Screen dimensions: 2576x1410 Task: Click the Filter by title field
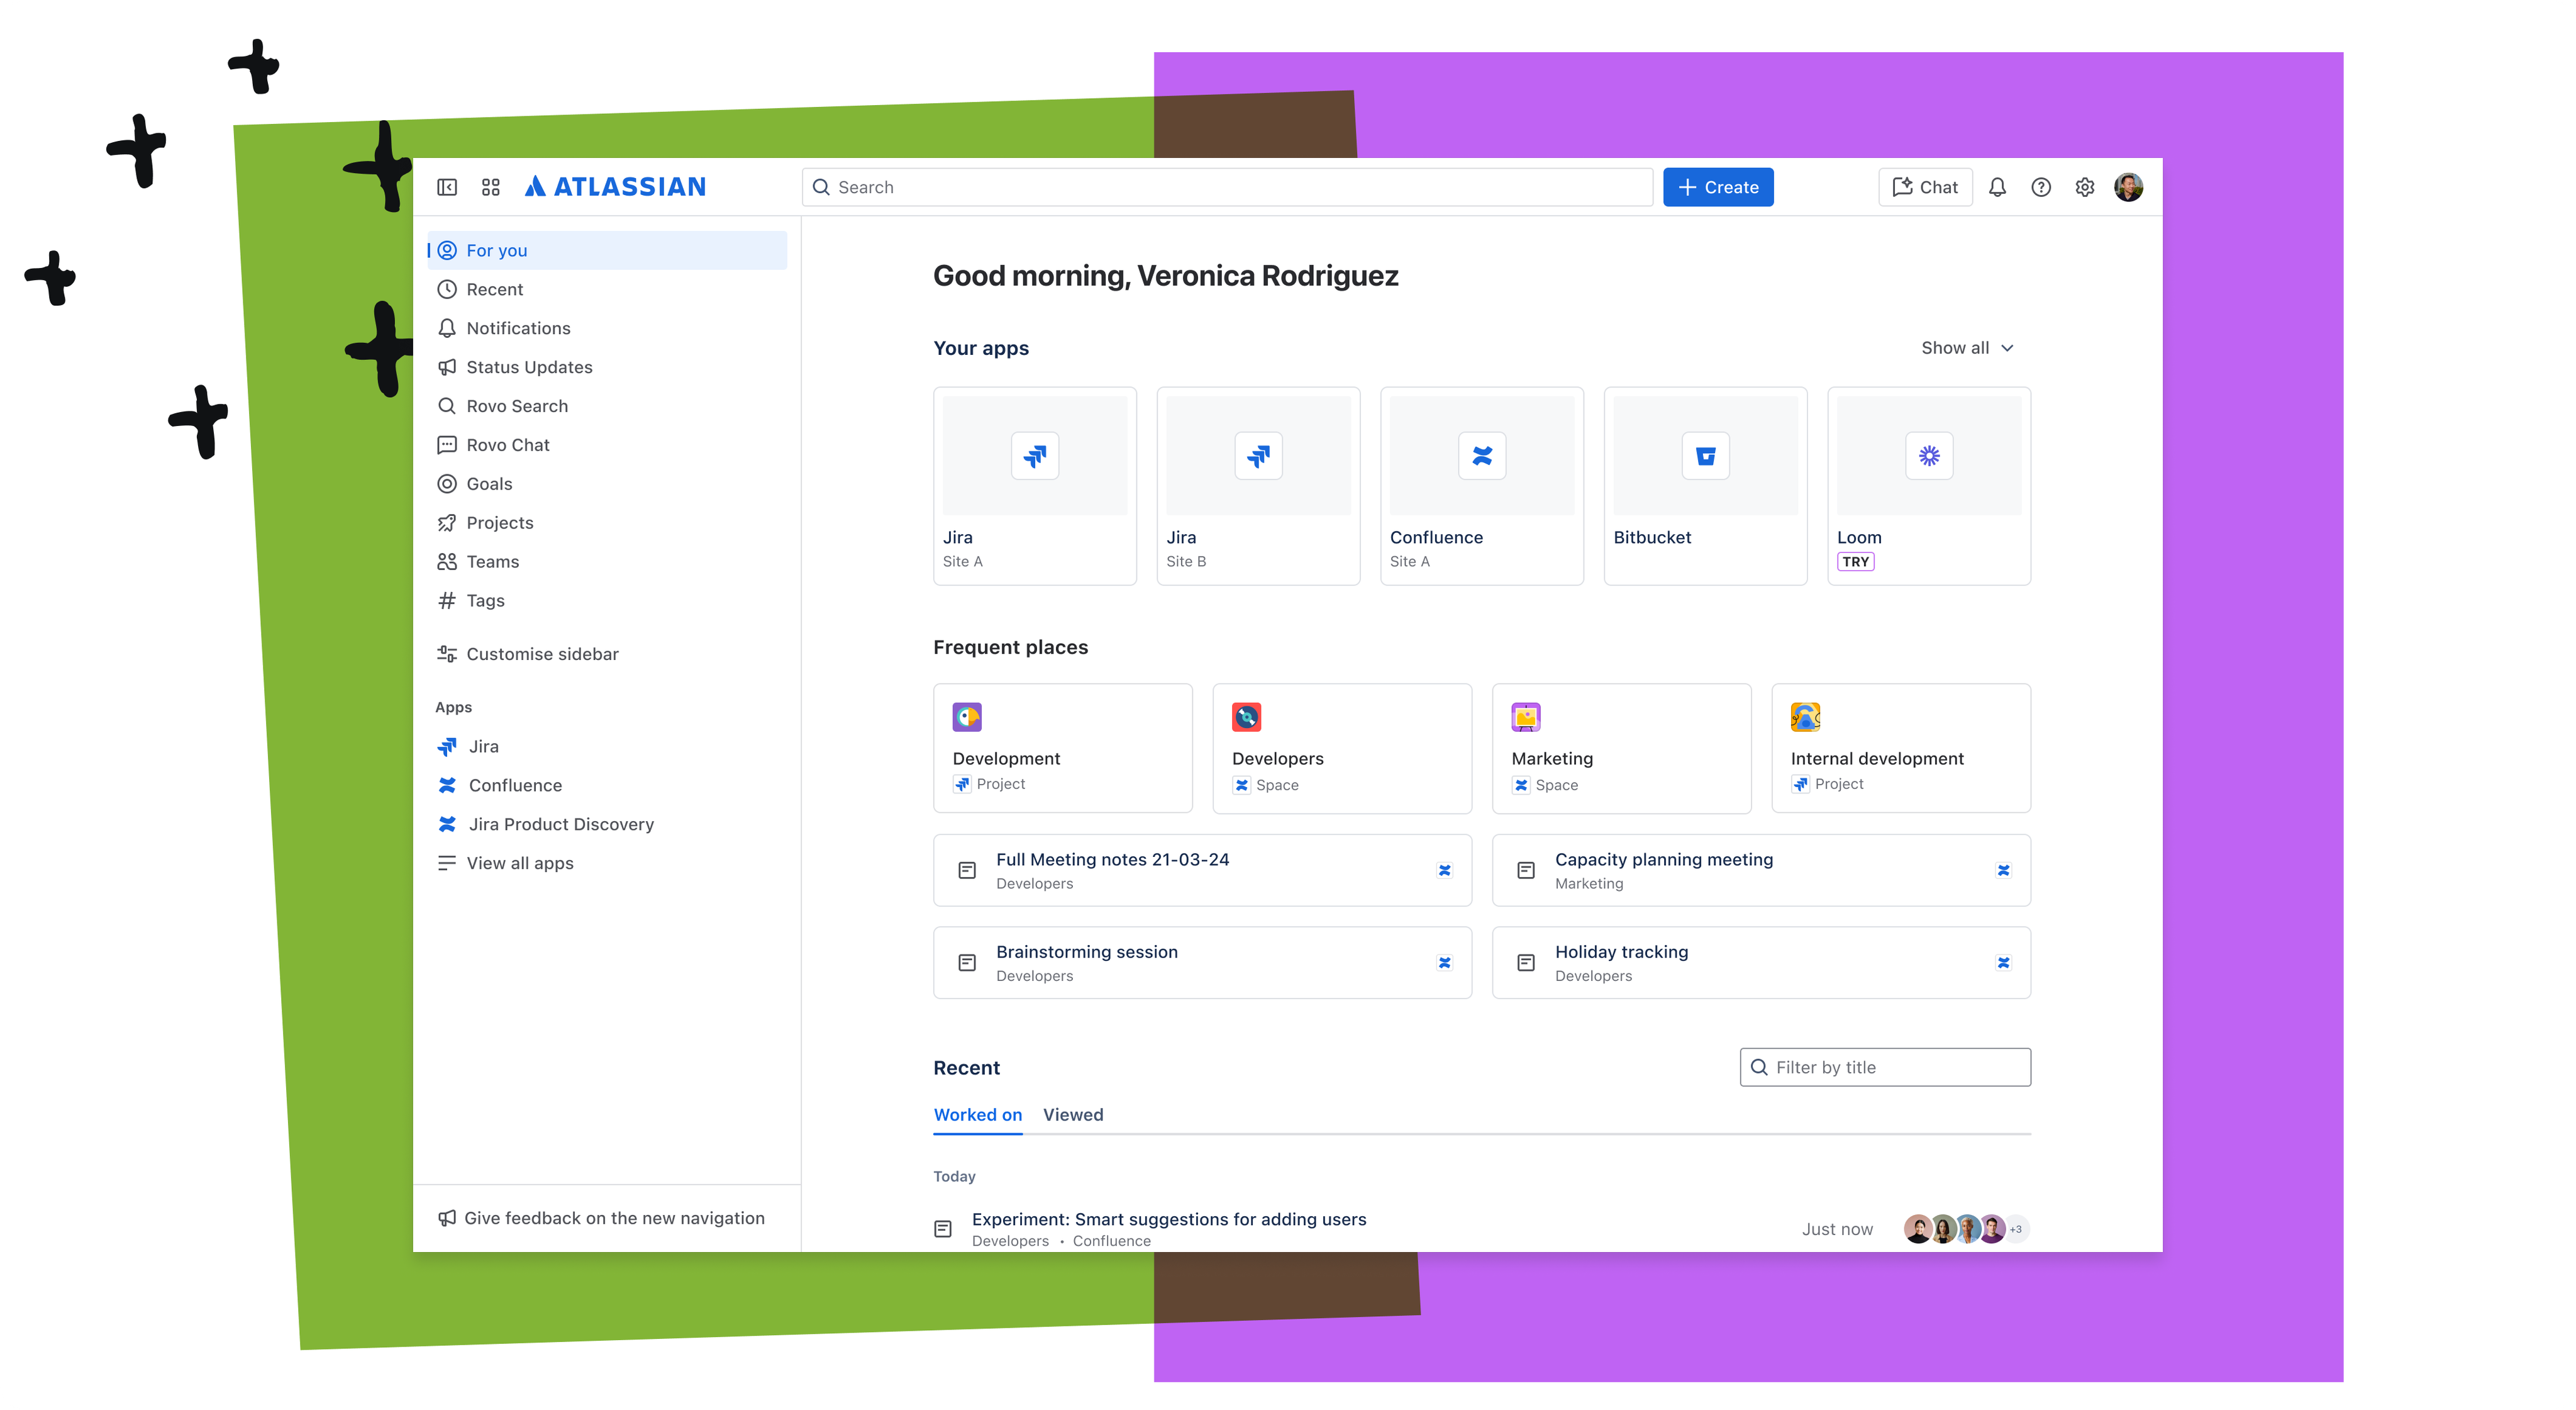(1885, 1068)
